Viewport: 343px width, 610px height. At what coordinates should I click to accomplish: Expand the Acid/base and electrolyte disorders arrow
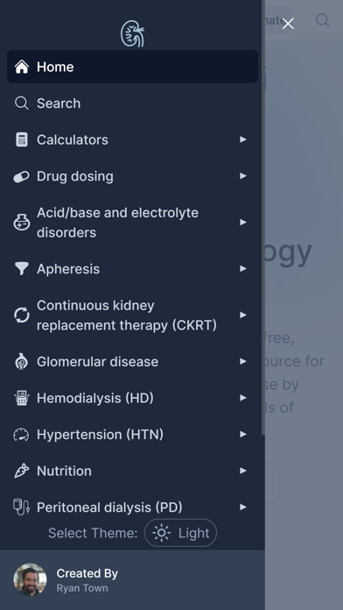[x=243, y=222]
